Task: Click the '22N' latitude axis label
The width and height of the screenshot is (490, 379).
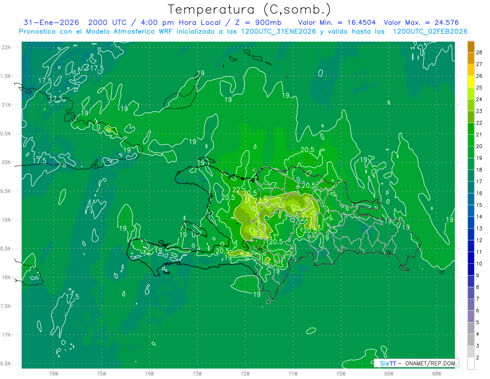Action: tap(6, 47)
